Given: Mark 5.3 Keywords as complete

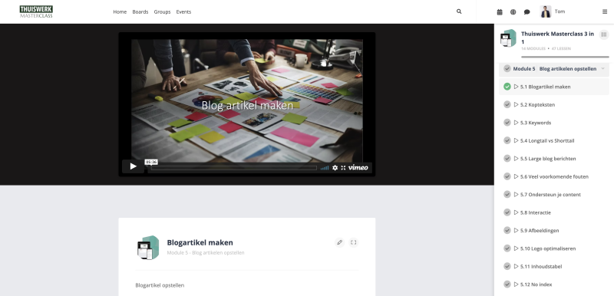Looking at the screenshot, I should (x=507, y=123).
